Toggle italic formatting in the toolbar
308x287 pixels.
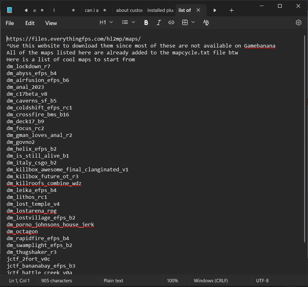(159, 23)
